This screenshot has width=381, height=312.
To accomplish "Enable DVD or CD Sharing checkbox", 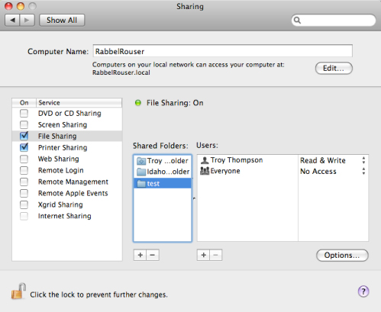I will [24, 113].
